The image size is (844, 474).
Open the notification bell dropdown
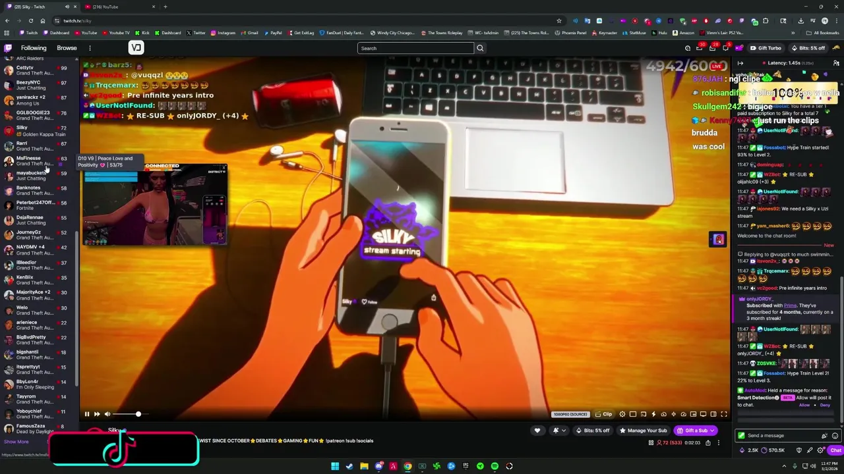558,431
